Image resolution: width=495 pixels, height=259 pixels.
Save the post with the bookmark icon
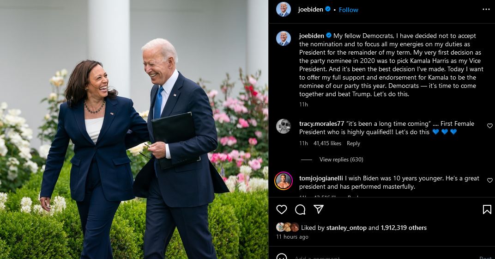487,210
